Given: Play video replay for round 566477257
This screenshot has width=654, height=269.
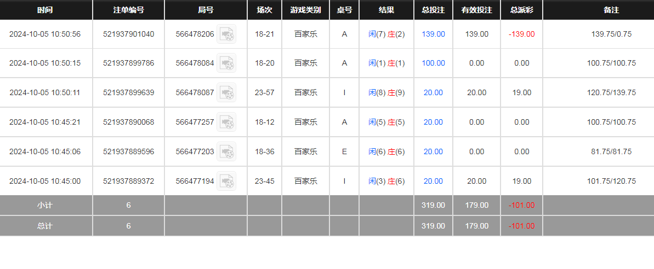Looking at the screenshot, I should coord(226,122).
